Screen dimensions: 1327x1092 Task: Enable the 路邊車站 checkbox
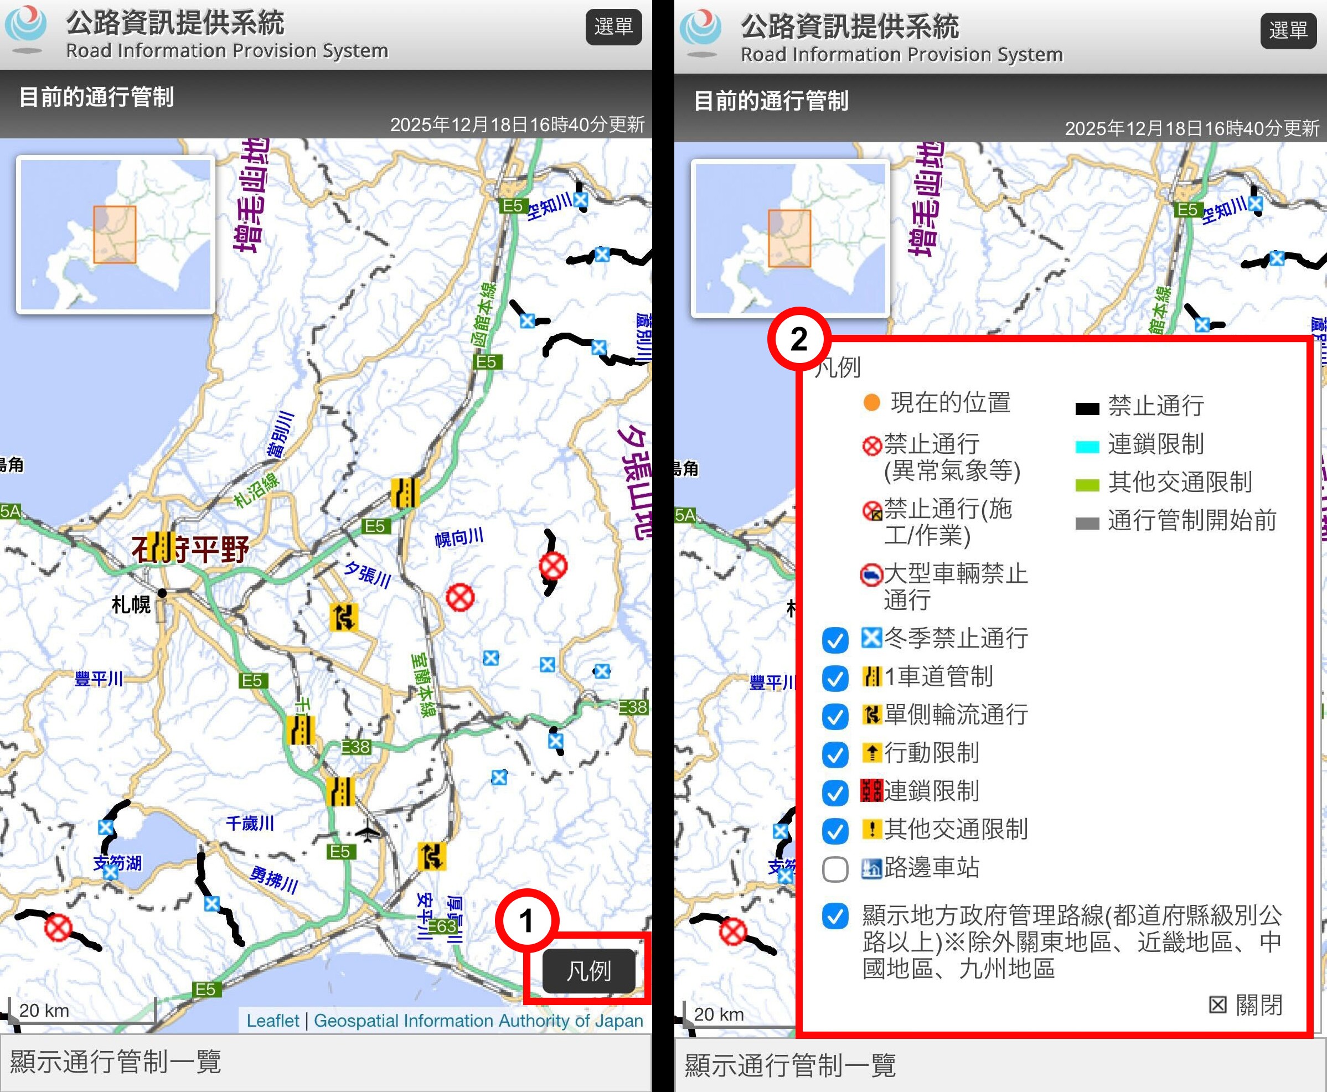pyautogui.click(x=835, y=869)
